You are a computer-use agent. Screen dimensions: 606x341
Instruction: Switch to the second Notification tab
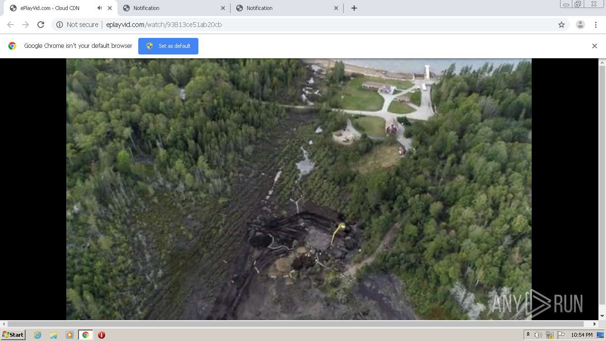tap(286, 8)
